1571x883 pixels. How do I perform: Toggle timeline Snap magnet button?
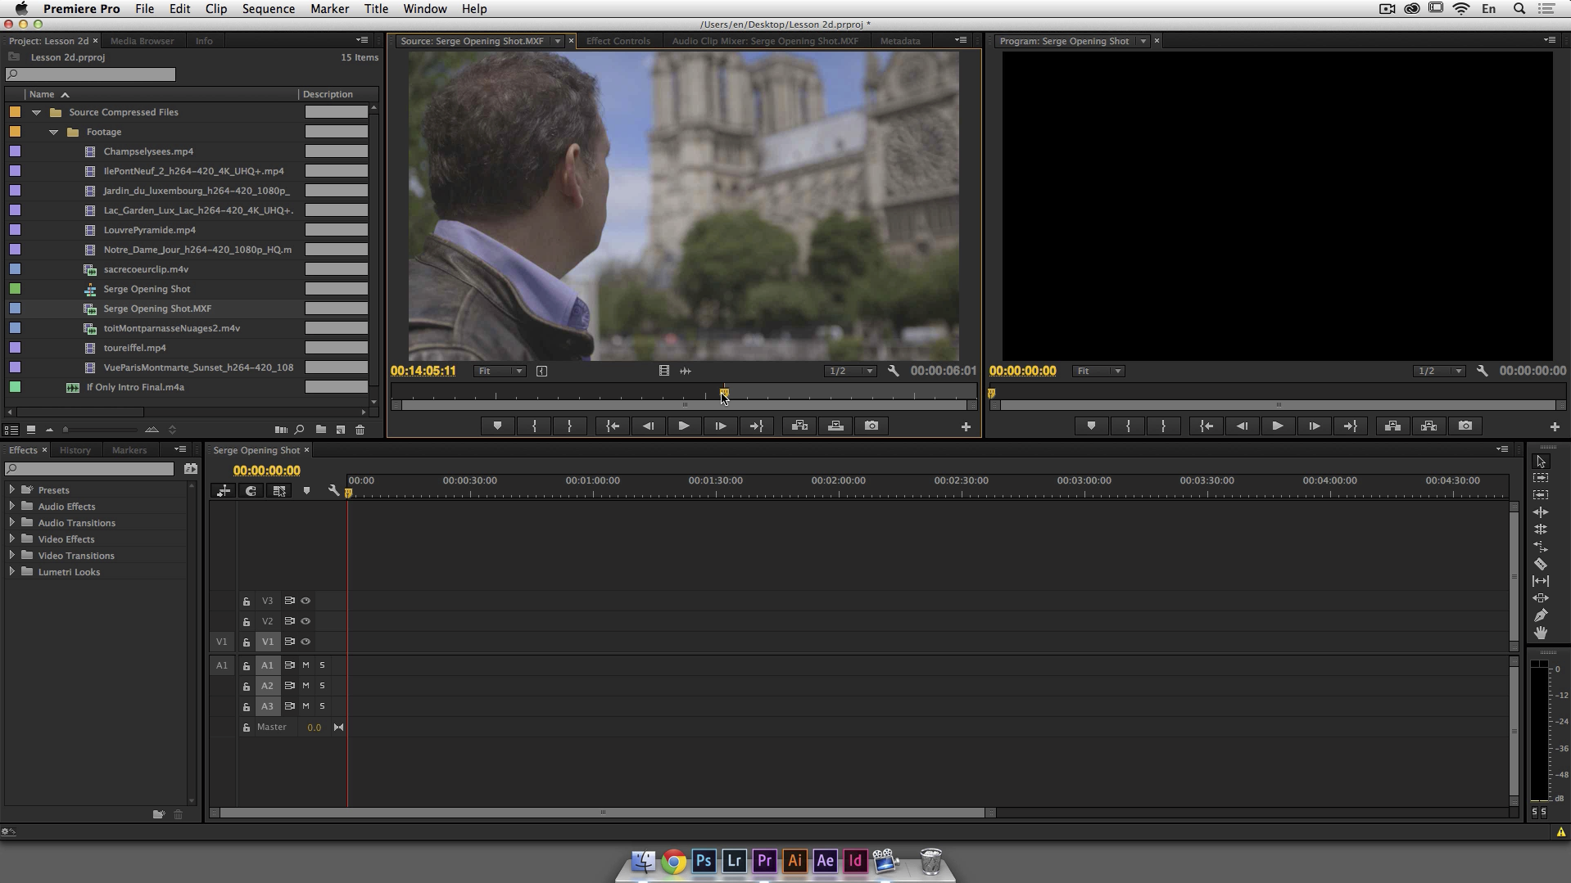coord(251,490)
